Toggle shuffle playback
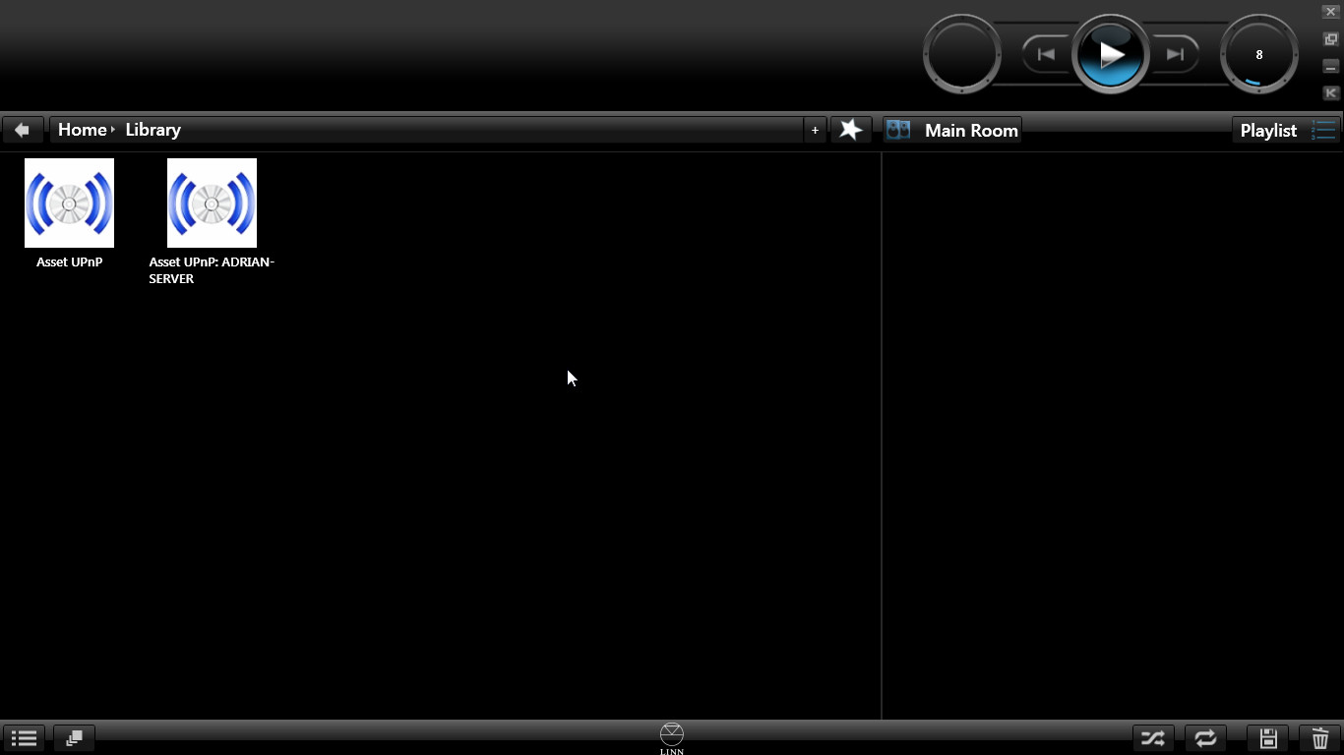1344x755 pixels. point(1152,738)
